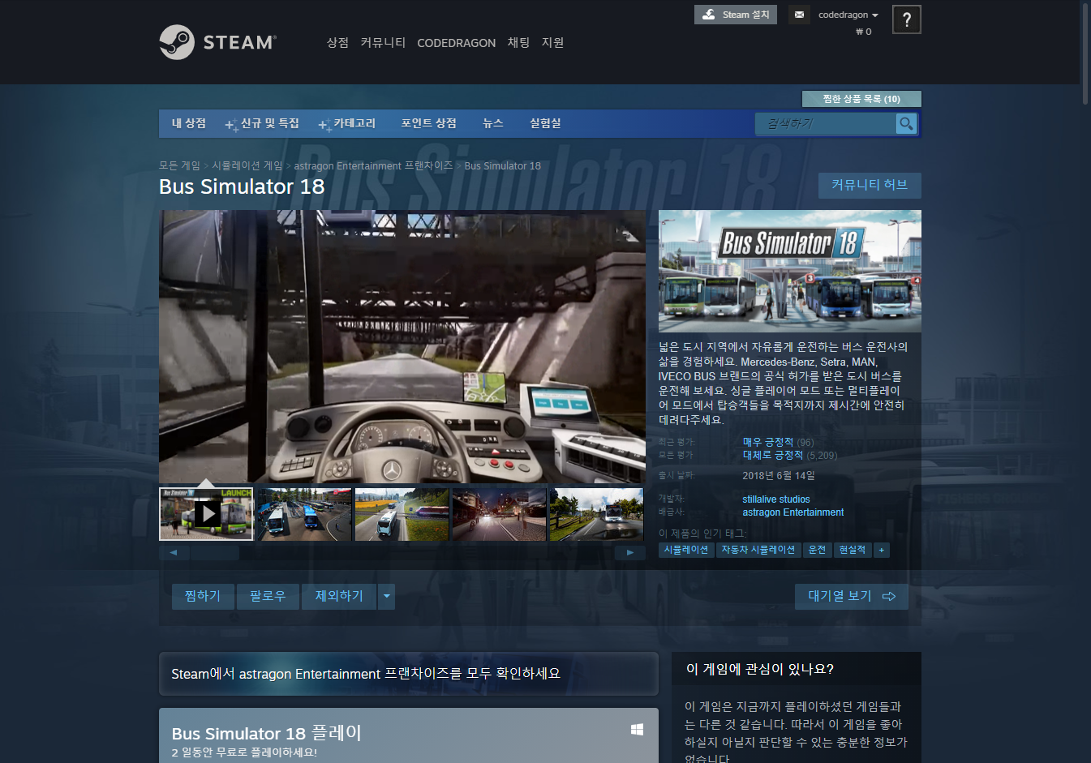
Task: Select the 내 상점 tab
Action: pos(189,123)
